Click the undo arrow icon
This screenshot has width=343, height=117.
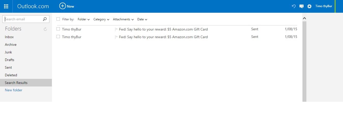(294, 6)
